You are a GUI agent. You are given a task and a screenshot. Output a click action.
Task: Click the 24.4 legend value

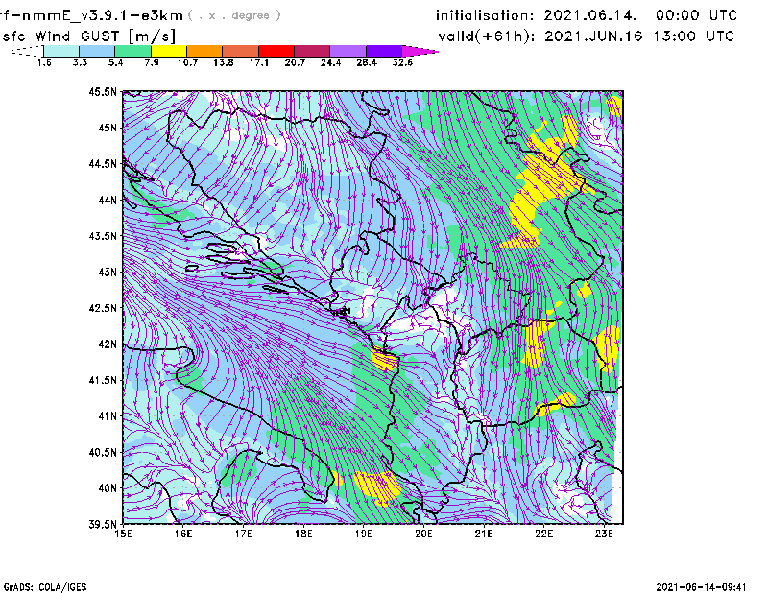click(x=330, y=62)
